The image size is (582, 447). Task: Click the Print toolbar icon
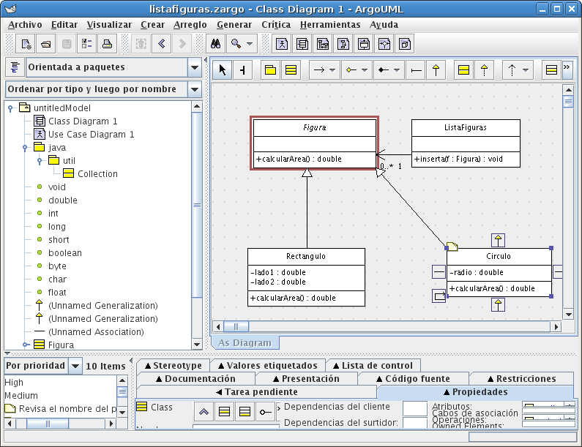coord(108,44)
